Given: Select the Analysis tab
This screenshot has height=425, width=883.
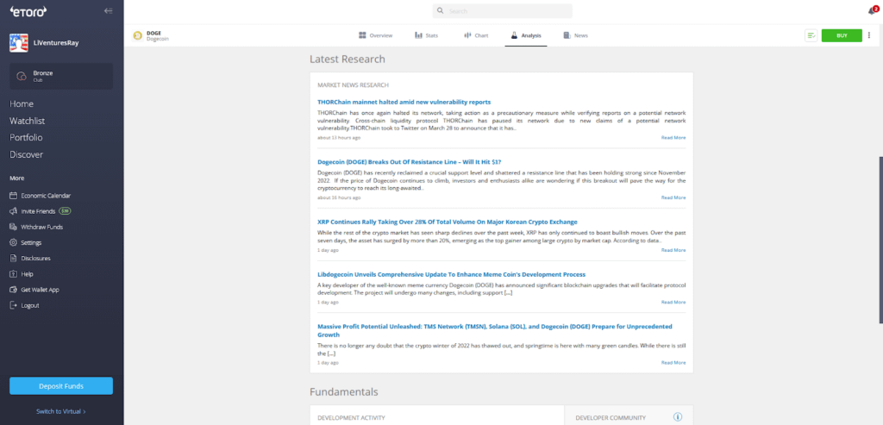Looking at the screenshot, I should [526, 35].
